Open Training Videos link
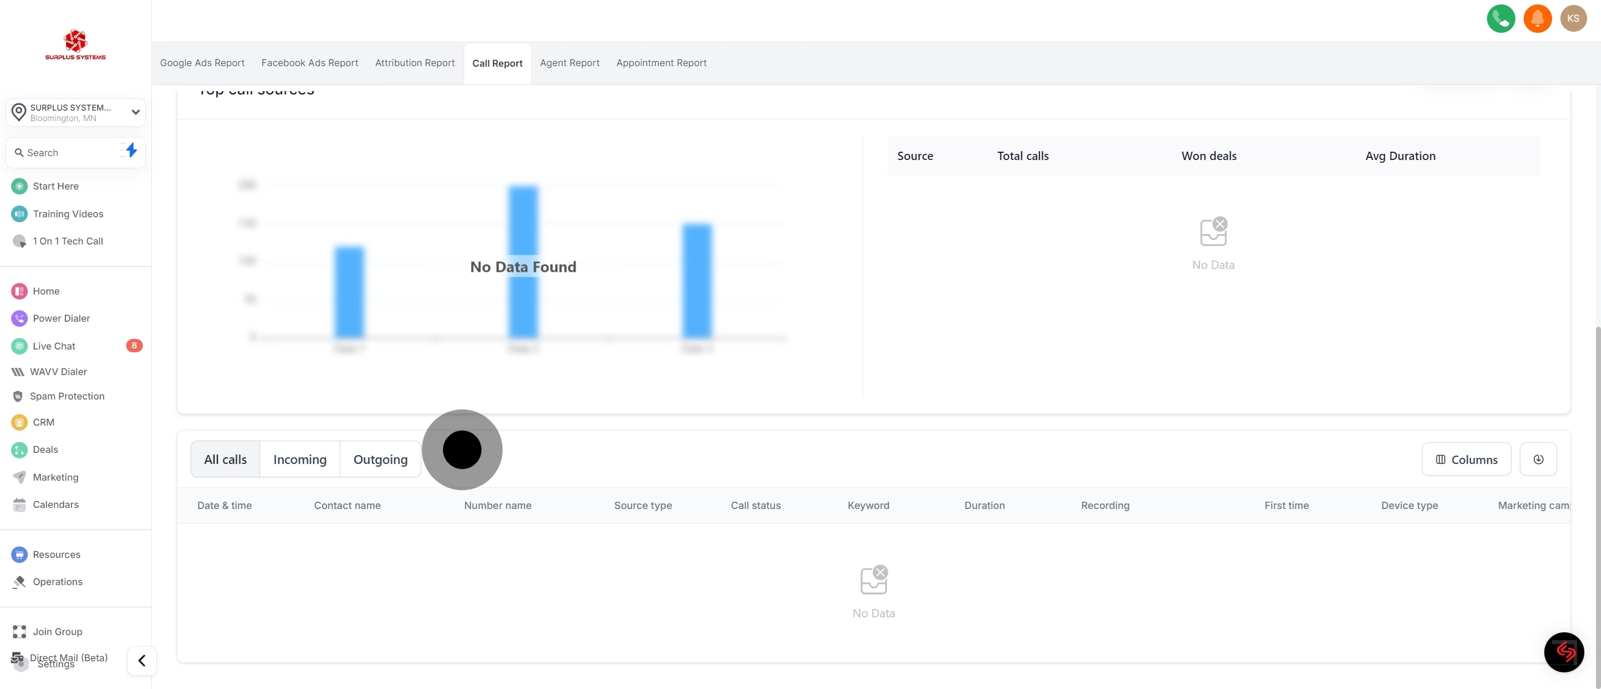This screenshot has width=1601, height=689. pos(68,214)
